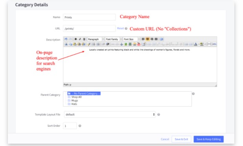Open the Paragraph format dropdown

click(x=96, y=39)
